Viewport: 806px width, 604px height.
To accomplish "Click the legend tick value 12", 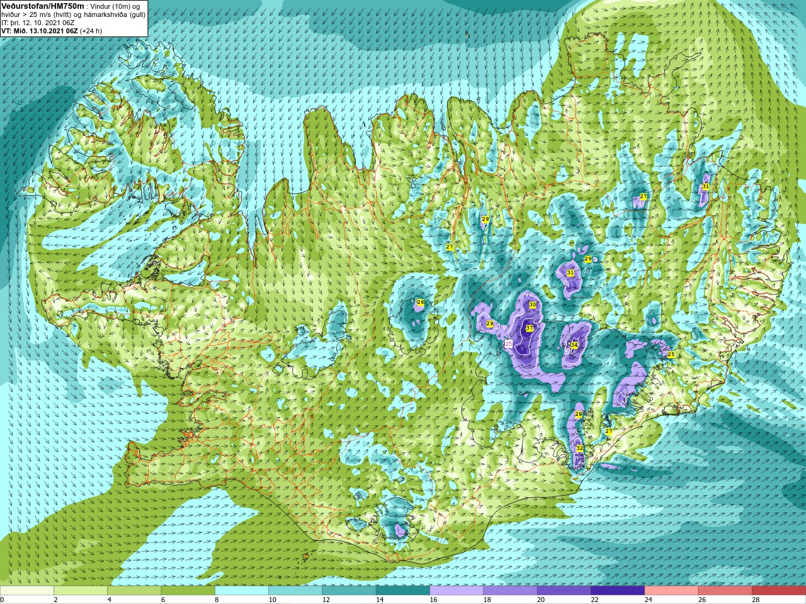I will click(326, 600).
